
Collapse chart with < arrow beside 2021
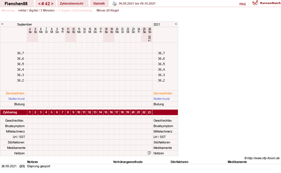176,24
